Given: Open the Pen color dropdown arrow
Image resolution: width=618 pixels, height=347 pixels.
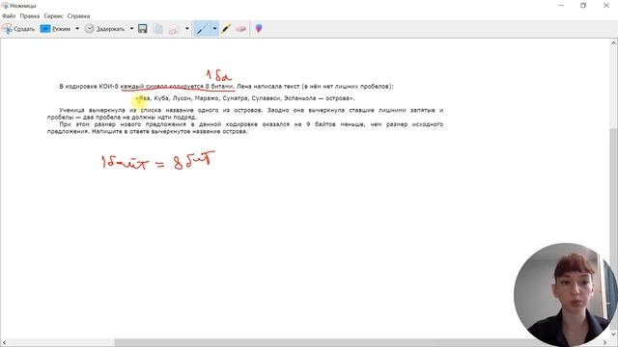Looking at the screenshot, I should click(x=214, y=29).
